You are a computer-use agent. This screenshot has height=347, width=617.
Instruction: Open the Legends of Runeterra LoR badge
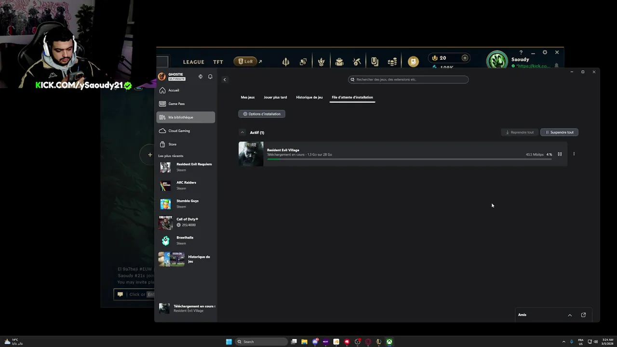point(245,62)
